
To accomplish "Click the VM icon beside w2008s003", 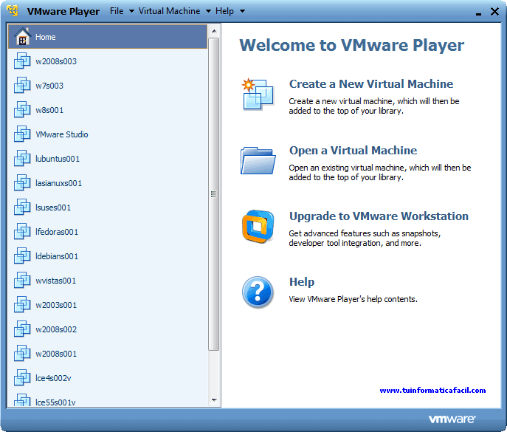I will (x=22, y=61).
